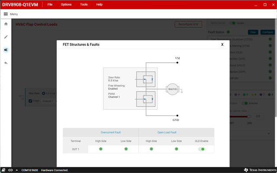
Task: Click the OTW warning status indicator
Action: (x=270, y=46)
